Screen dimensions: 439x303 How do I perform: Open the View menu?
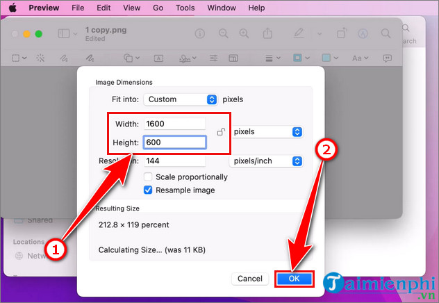(131, 8)
